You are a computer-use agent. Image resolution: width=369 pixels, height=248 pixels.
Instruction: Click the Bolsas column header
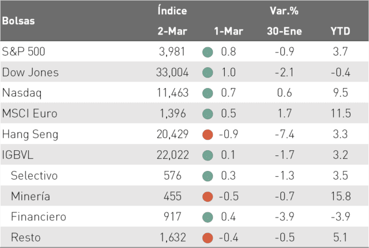point(18,21)
